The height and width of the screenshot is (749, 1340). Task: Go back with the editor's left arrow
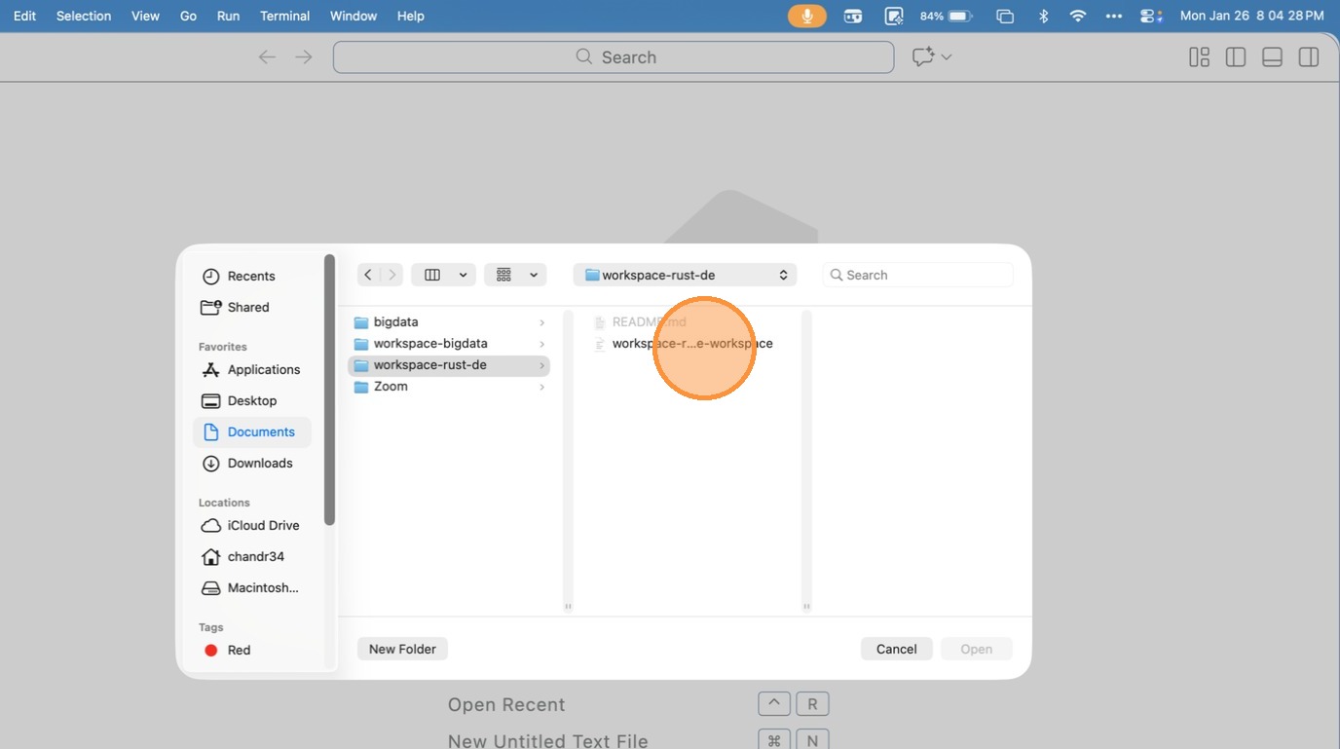[267, 57]
